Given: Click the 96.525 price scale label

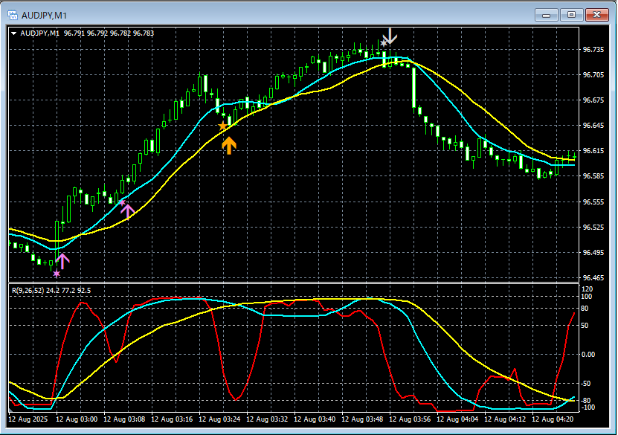Looking at the screenshot, I should point(593,228).
